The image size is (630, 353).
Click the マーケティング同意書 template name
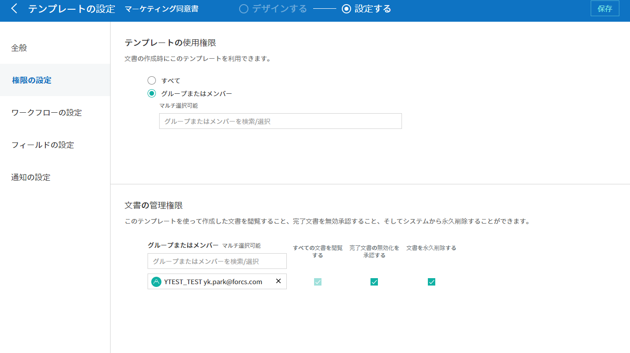[161, 9]
